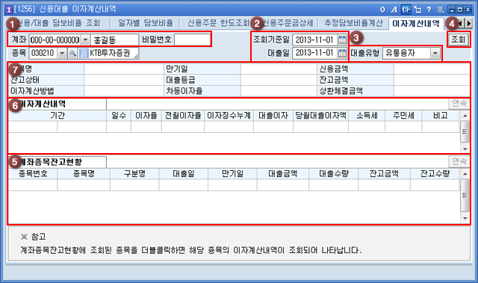Open the 대출유형 유통융자 dropdown
The height and width of the screenshot is (283, 478).
435,53
